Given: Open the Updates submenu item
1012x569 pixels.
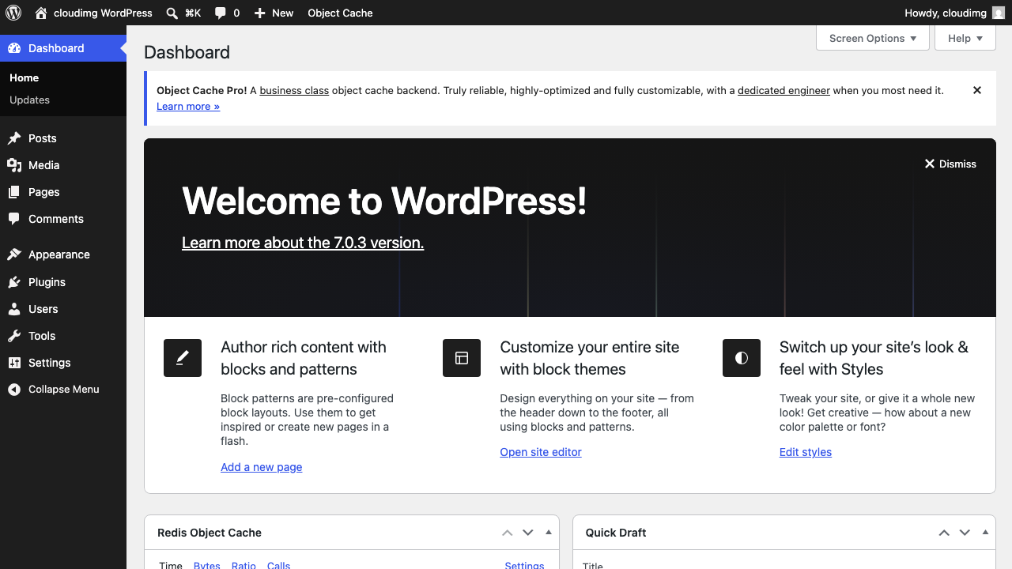Looking at the screenshot, I should click(x=29, y=100).
